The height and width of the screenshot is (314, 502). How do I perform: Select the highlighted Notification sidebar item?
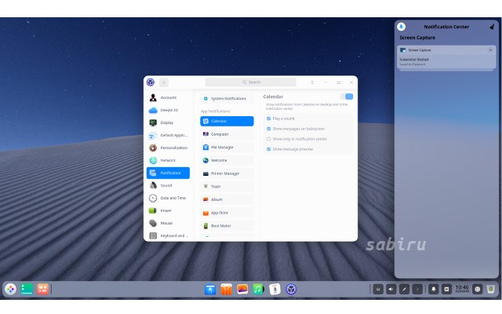(x=168, y=173)
